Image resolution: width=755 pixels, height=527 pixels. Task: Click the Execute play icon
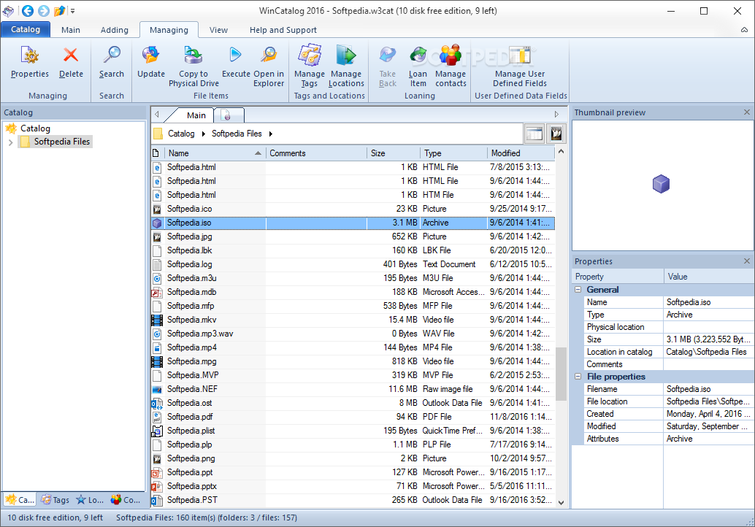click(x=235, y=55)
